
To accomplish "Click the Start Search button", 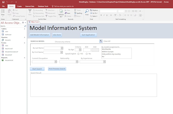I will [37, 69].
